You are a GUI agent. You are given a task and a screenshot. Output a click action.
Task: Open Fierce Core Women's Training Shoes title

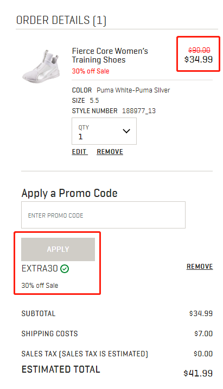tap(110, 55)
